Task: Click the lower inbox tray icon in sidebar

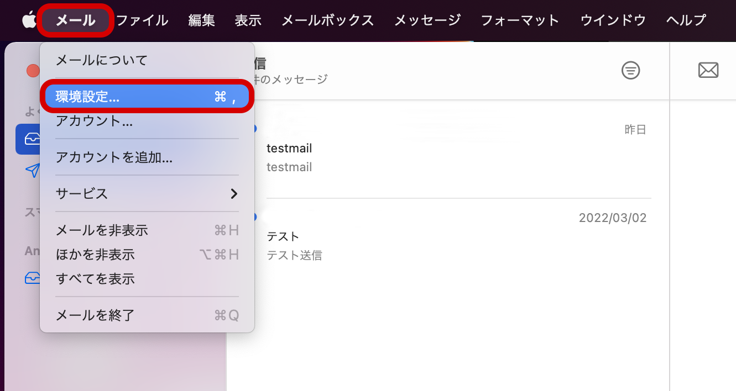Action: [32, 278]
